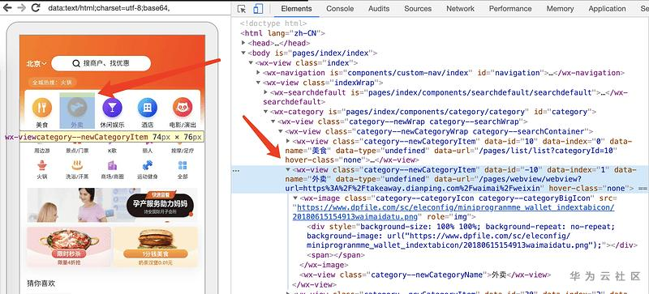Collapse the body element node
The width and height of the screenshot is (649, 294).
pos(243,53)
